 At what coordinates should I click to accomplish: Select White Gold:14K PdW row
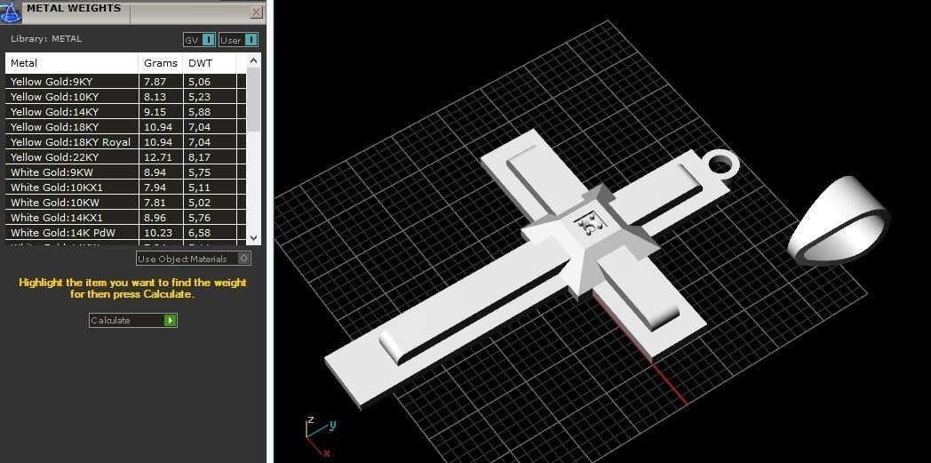pyautogui.click(x=125, y=234)
